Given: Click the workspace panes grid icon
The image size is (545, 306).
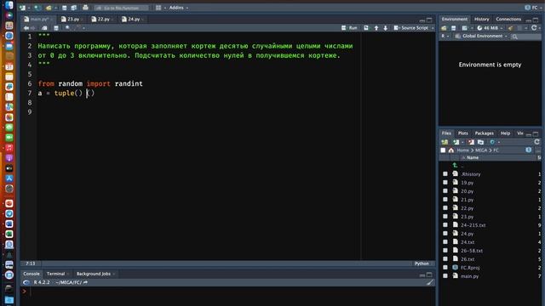Looking at the screenshot, I should pyautogui.click(x=158, y=8).
